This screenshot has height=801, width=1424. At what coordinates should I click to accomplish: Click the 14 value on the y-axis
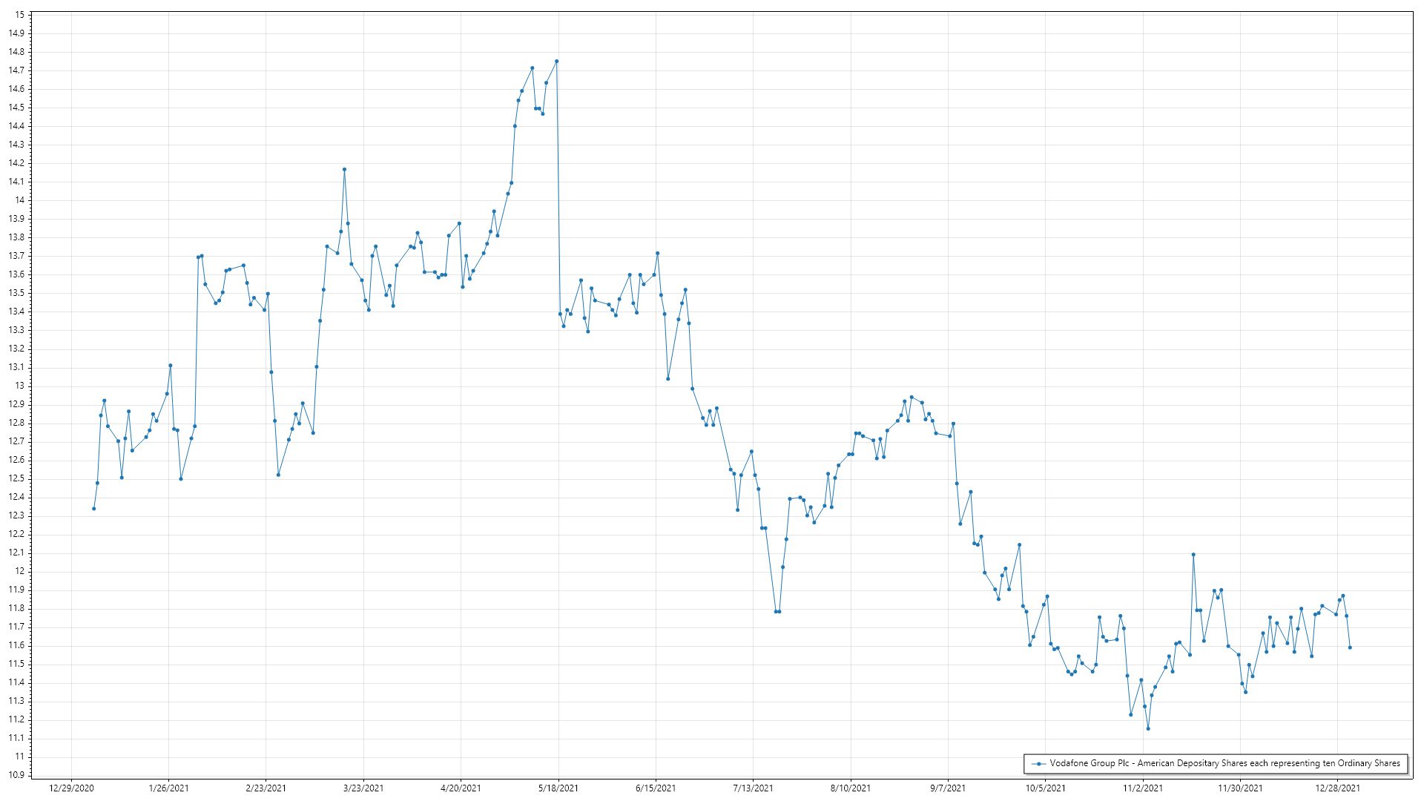point(19,200)
